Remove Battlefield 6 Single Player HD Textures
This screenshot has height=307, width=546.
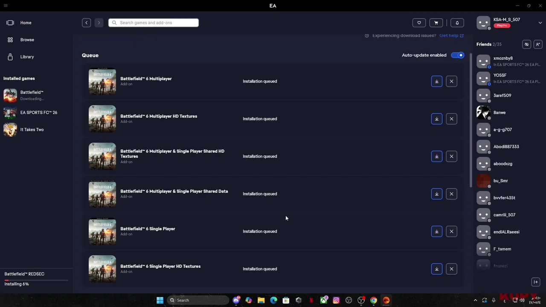pos(452,269)
